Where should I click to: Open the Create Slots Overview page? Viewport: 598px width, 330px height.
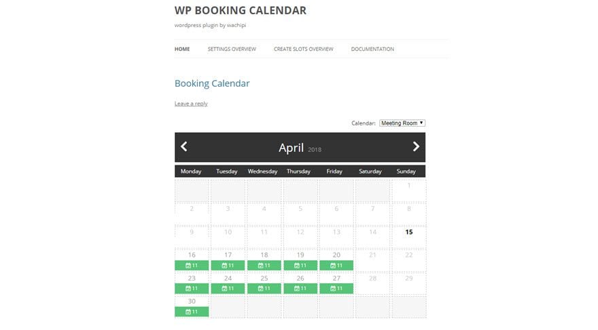(x=304, y=49)
